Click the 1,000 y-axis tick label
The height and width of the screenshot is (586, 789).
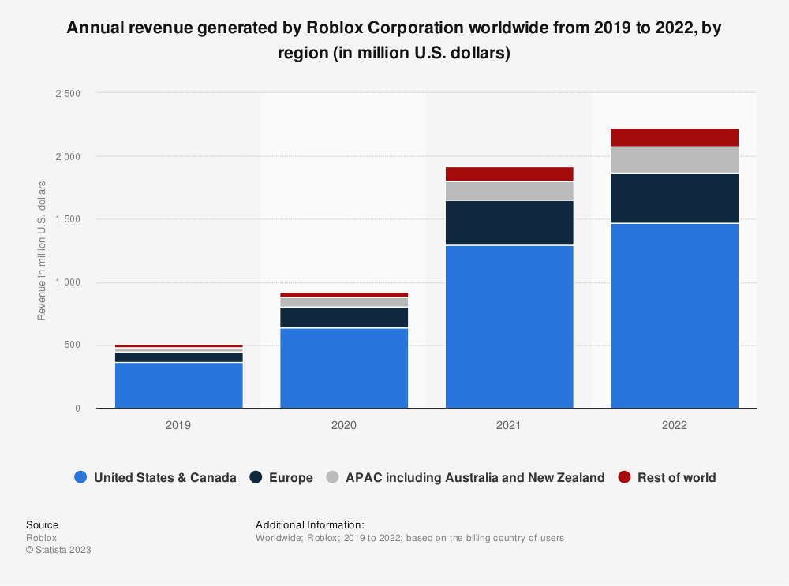coord(67,282)
